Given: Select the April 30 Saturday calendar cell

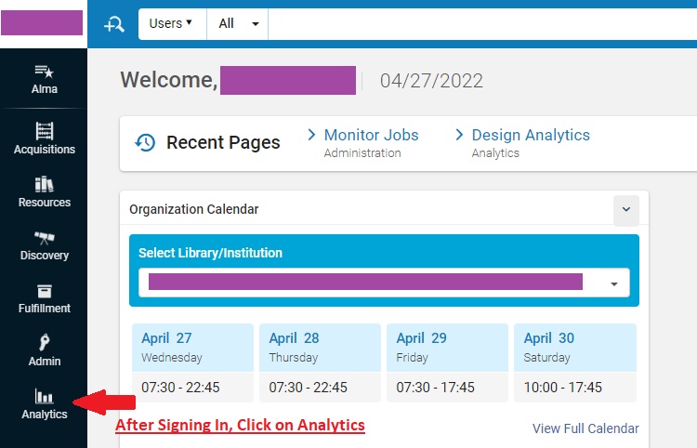Looking at the screenshot, I should click(575, 362).
